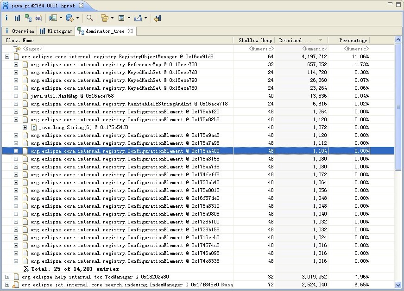The image size is (404, 291).
Task: Close the dominator_tree tab
Action: 131,31
